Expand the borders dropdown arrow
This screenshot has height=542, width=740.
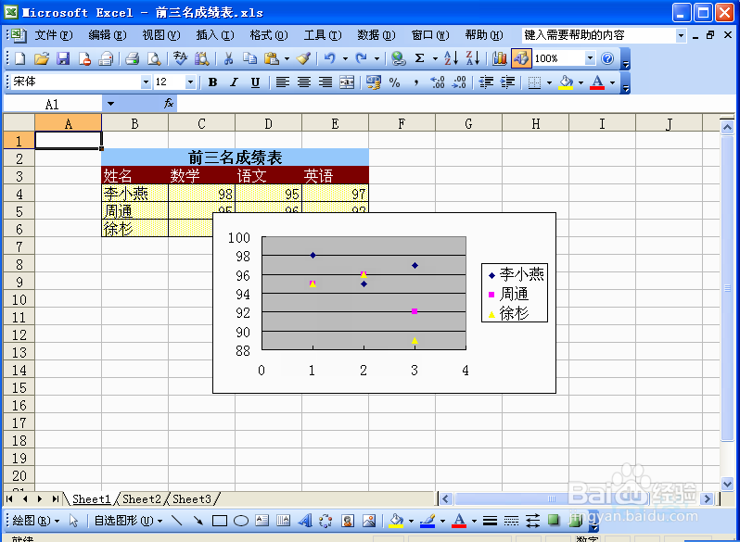coord(549,82)
